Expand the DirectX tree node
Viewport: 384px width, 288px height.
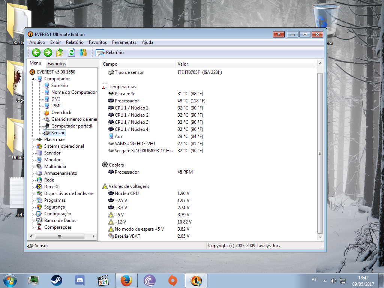33,187
